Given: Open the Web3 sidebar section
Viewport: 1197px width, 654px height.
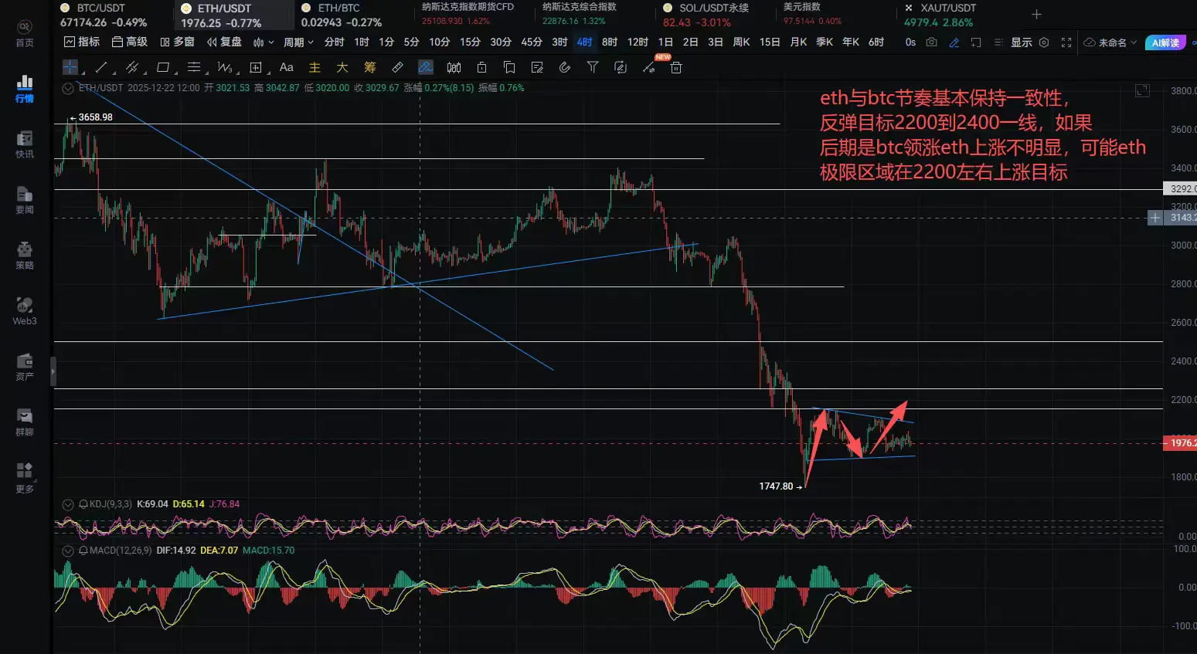Looking at the screenshot, I should pyautogui.click(x=25, y=311).
